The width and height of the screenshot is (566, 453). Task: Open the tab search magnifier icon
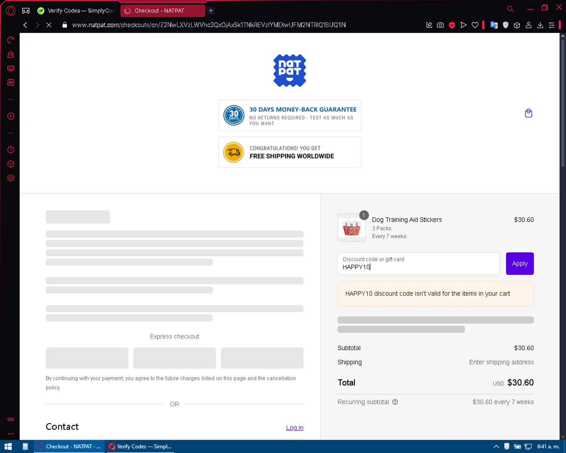click(510, 9)
